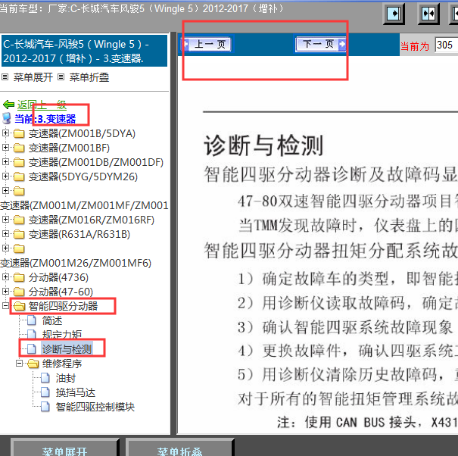
Task: Open 简述 document
Action: tap(52, 320)
